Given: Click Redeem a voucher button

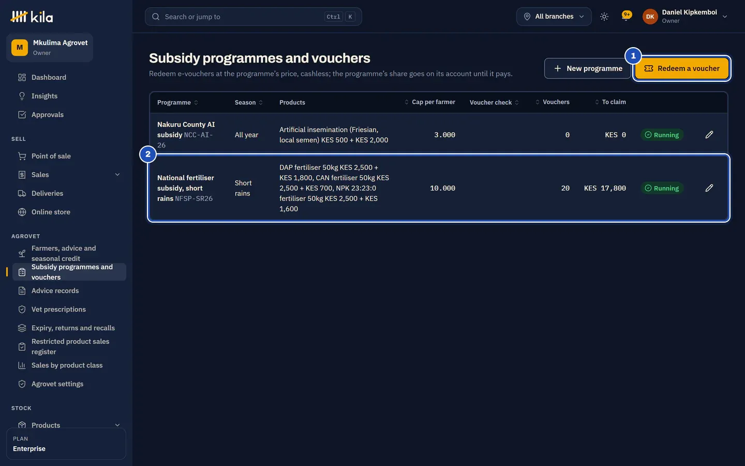Looking at the screenshot, I should point(682,68).
